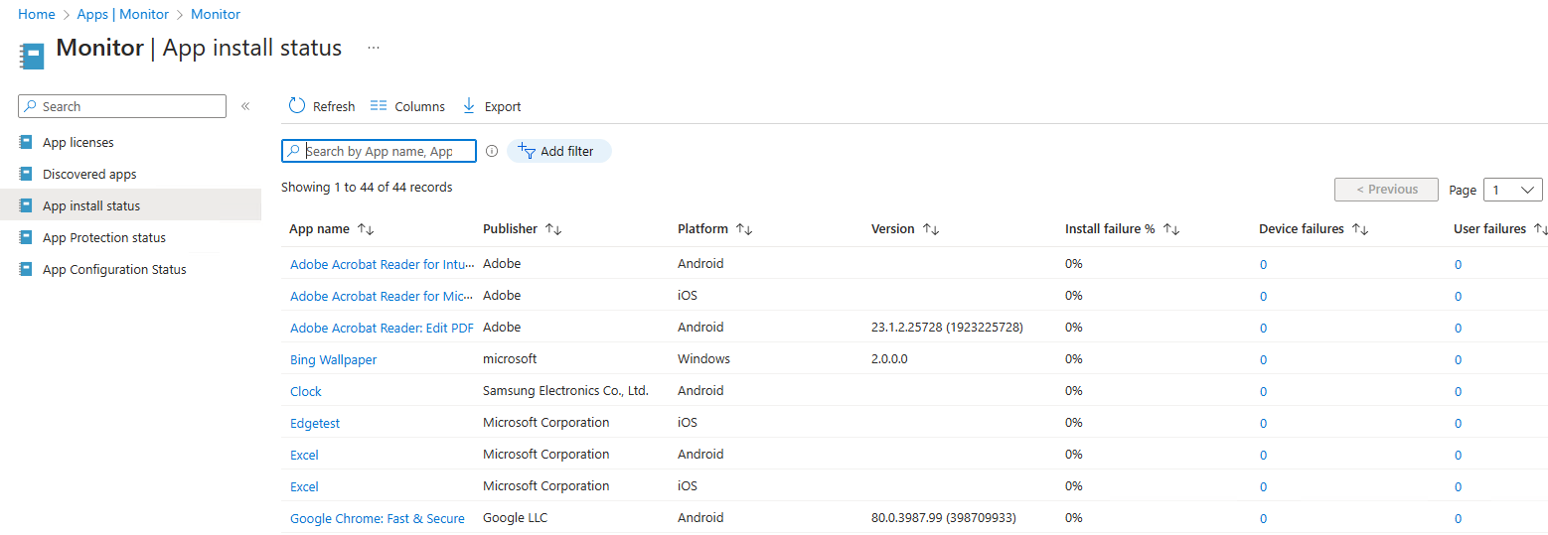Click the Monitor breadcrumb link
Viewport: 1548px width, 535px height.
[x=216, y=14]
